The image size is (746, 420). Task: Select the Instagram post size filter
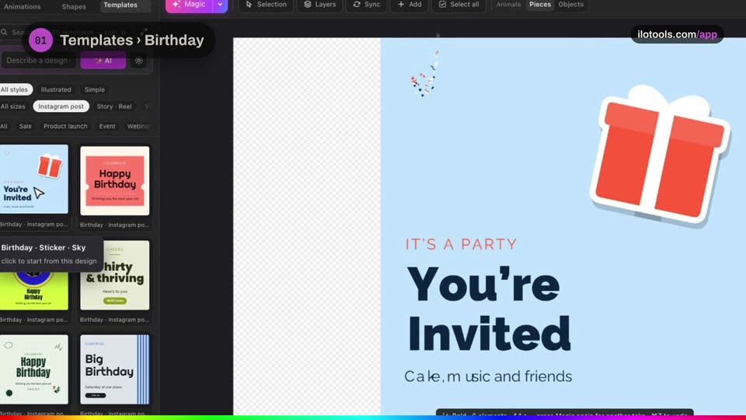61,107
